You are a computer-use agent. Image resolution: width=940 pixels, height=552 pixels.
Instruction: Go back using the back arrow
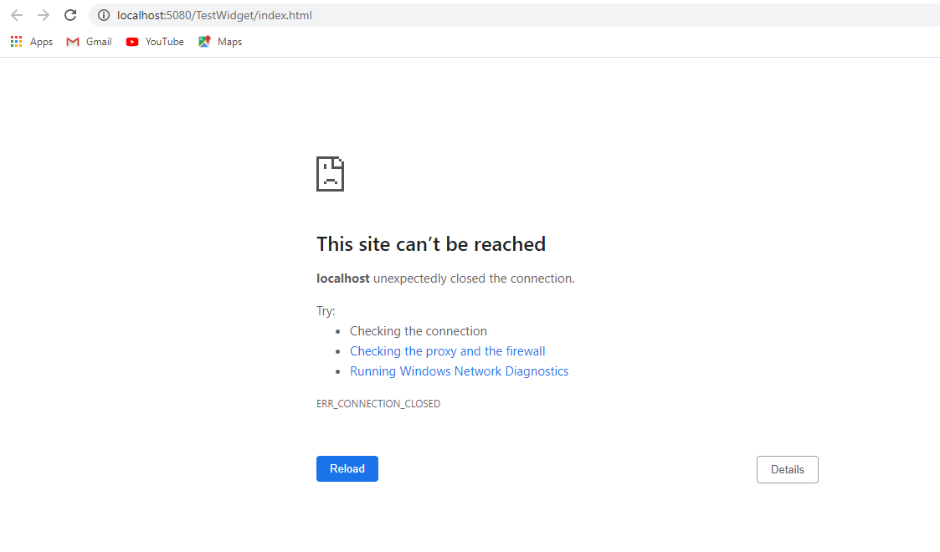point(17,15)
